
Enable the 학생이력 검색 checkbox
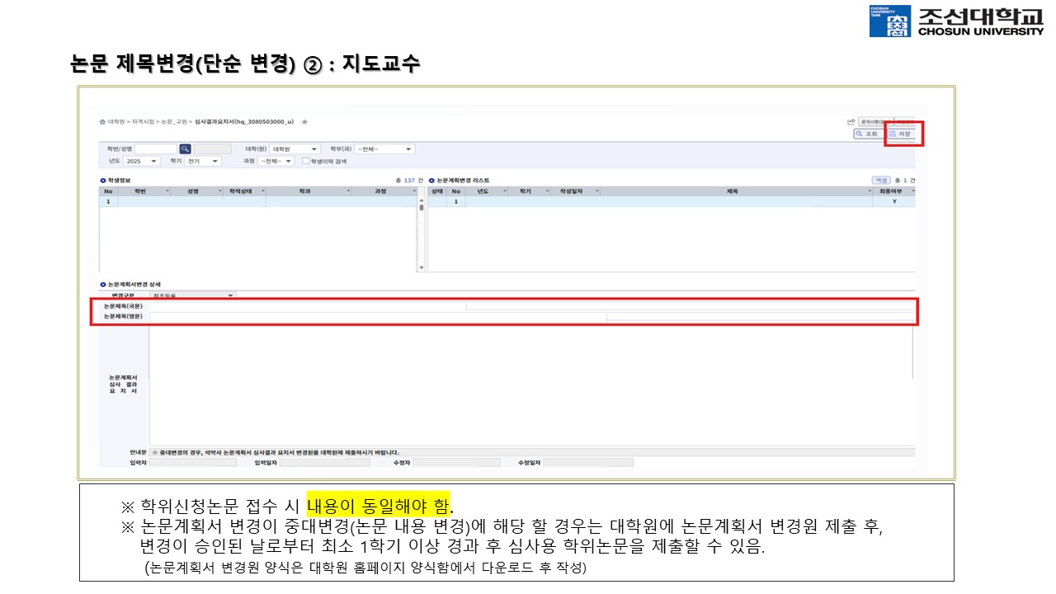click(x=306, y=162)
